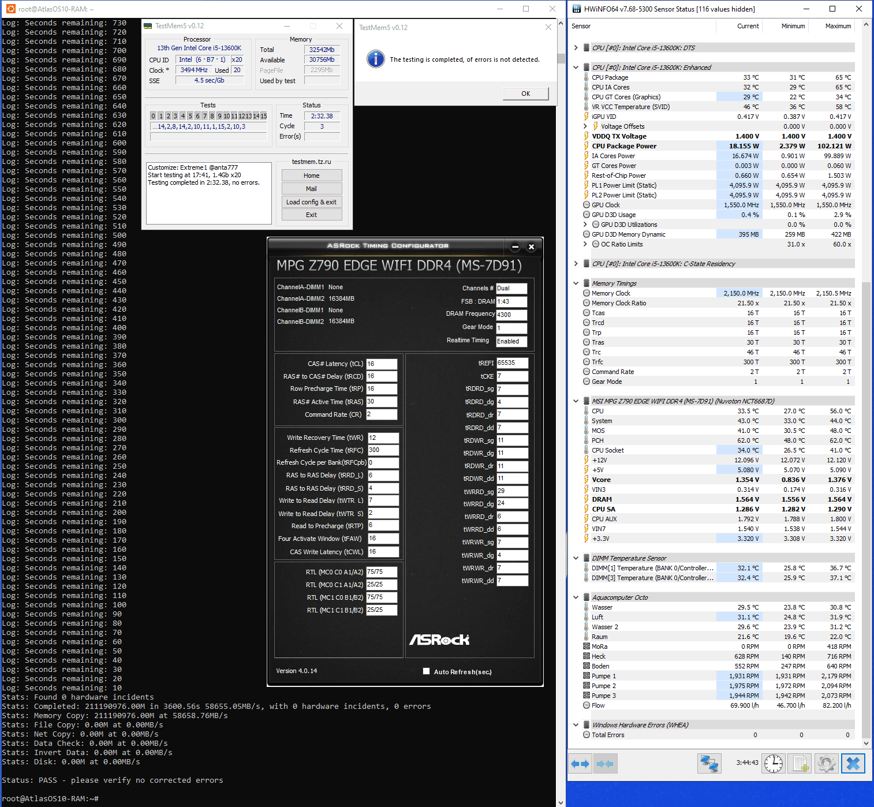The image size is (874, 807).
Task: Click the GPU Clock sensor icon
Action: [x=587, y=205]
